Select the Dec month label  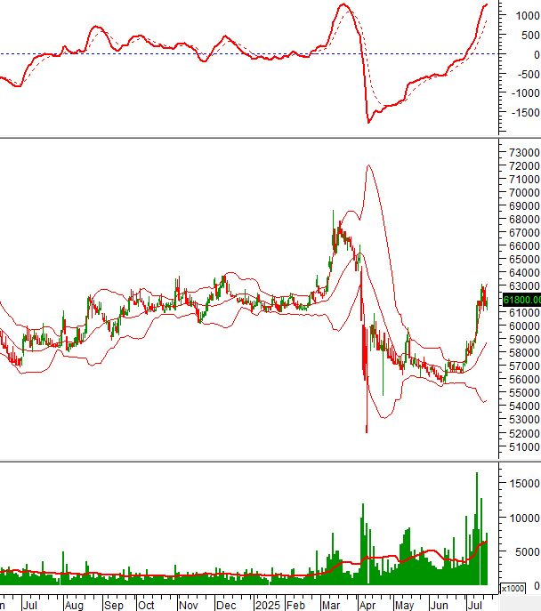226,605
